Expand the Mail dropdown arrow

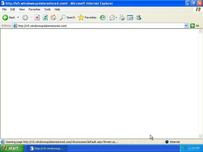pos(116,17)
